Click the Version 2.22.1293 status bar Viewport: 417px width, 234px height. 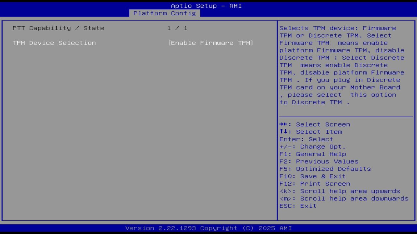pyautogui.click(x=208, y=228)
